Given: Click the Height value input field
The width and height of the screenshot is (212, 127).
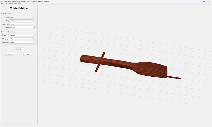Looking at the screenshot, I should coord(22,27).
